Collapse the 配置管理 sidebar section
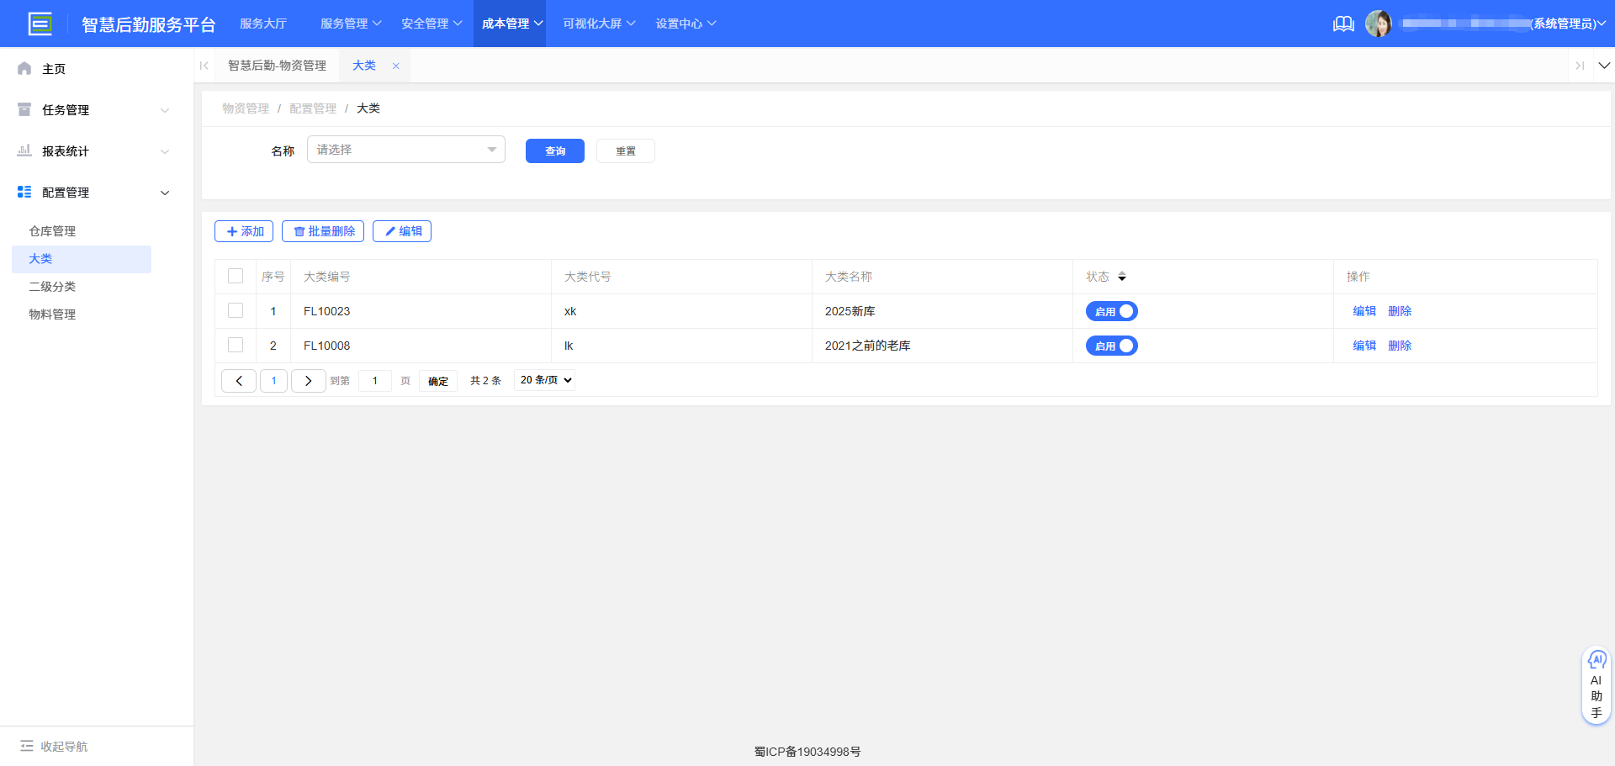 pos(165,193)
